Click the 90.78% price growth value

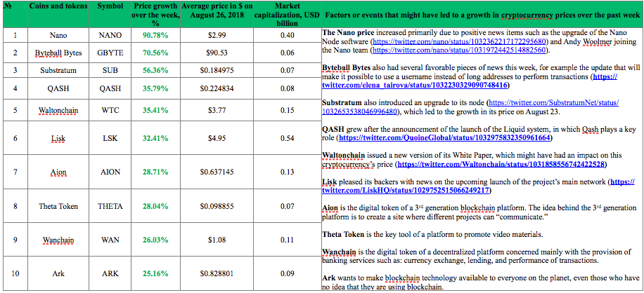tap(155, 35)
